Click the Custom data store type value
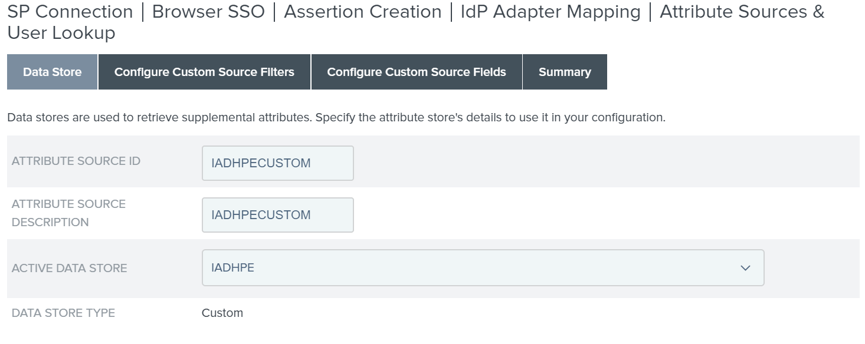 222,313
